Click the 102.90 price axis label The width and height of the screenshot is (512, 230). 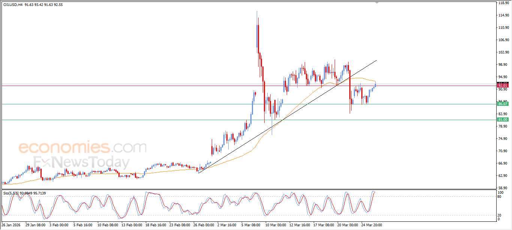pyautogui.click(x=503, y=52)
